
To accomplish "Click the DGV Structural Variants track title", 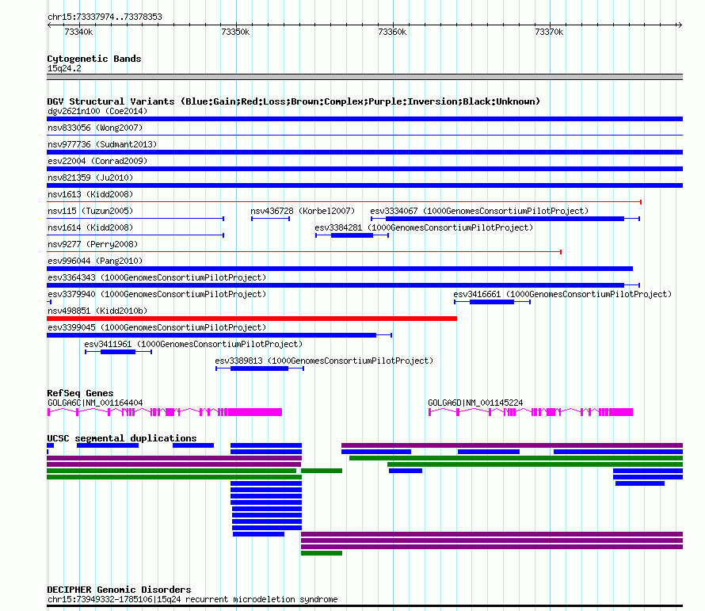I will coord(294,101).
